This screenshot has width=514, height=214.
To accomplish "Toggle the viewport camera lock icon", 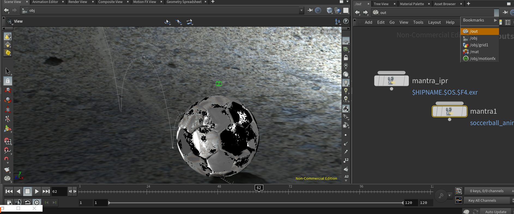I will (x=346, y=58).
